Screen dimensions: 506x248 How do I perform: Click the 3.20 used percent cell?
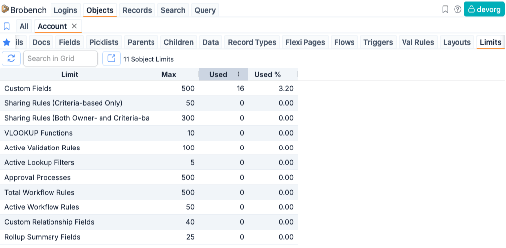pos(286,89)
